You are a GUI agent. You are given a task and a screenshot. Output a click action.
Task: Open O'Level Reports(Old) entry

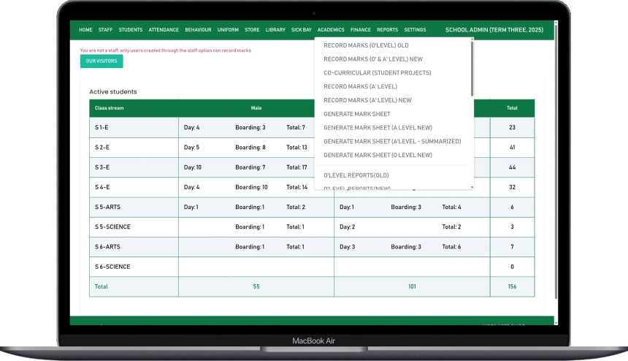click(356, 175)
